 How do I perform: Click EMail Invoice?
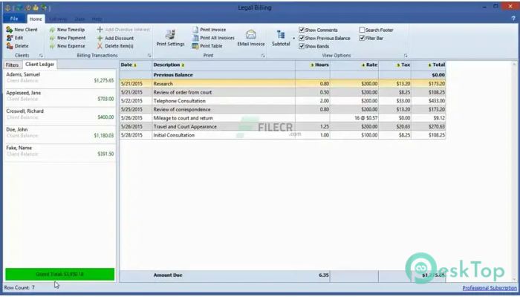[251, 38]
